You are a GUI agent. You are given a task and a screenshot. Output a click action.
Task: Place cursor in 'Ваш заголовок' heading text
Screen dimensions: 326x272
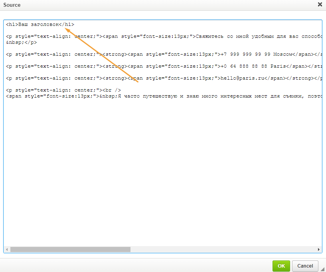tap(38, 24)
